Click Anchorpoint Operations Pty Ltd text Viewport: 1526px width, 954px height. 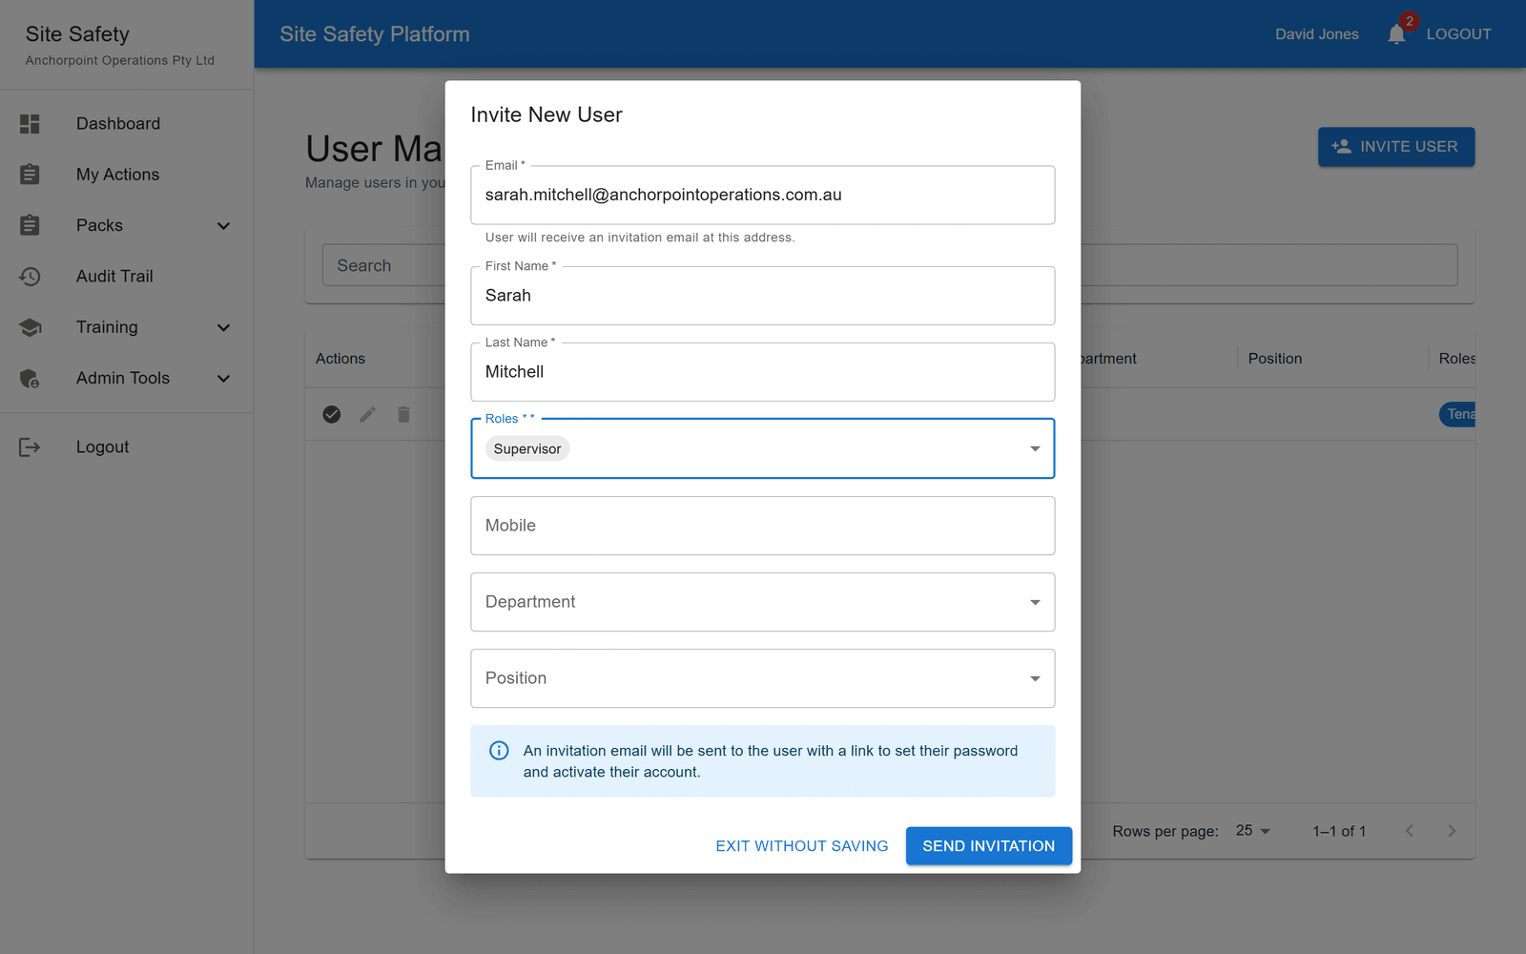point(120,60)
